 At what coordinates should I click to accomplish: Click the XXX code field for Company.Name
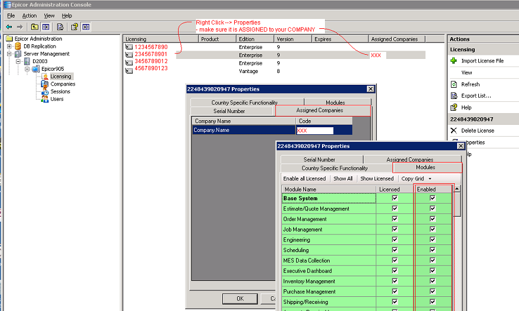(314, 130)
